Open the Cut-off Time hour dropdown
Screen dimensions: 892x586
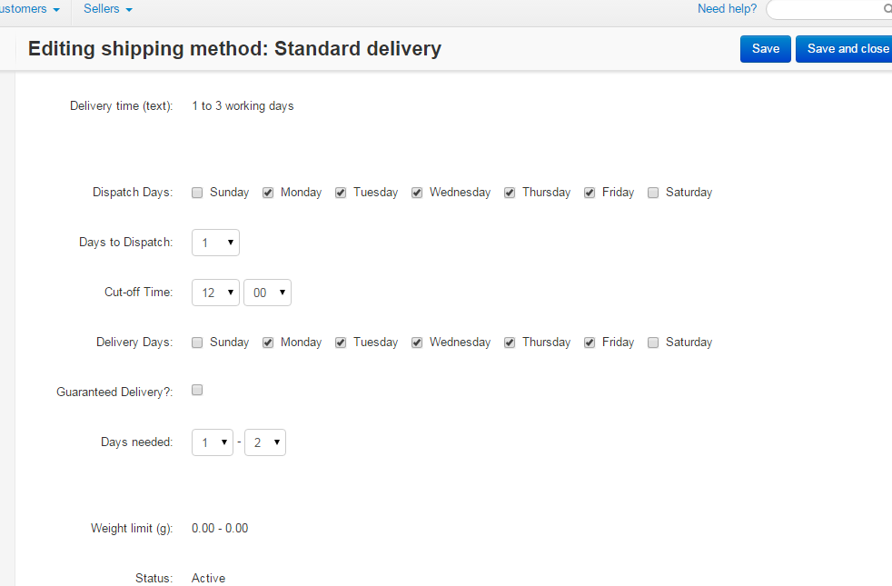(215, 293)
